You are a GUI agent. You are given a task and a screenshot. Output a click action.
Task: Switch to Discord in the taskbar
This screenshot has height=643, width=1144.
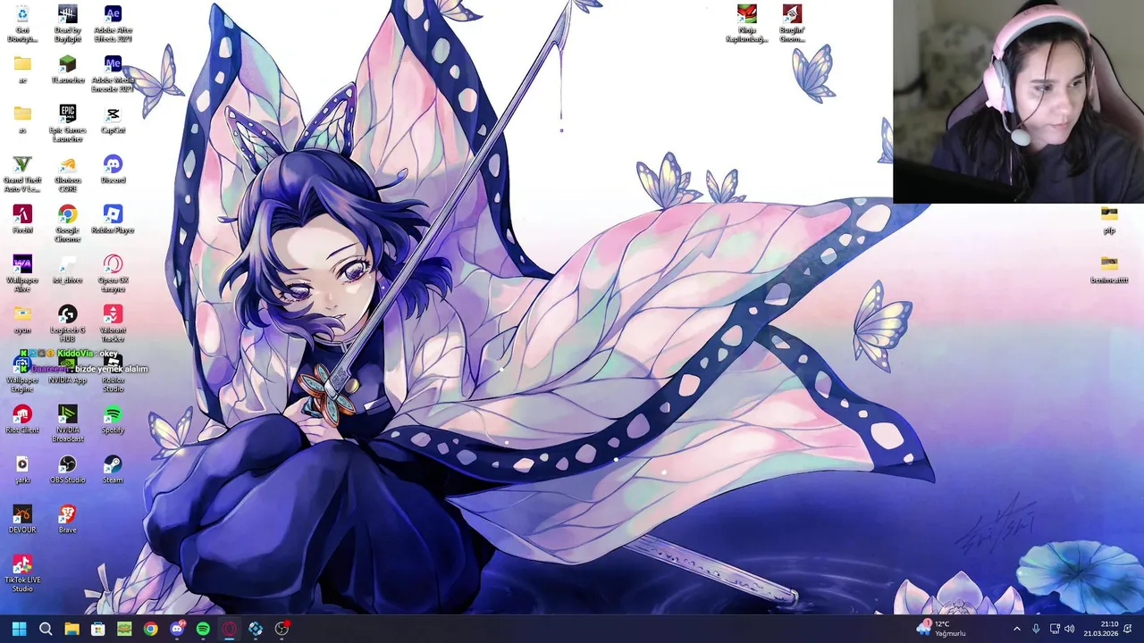coord(177,629)
